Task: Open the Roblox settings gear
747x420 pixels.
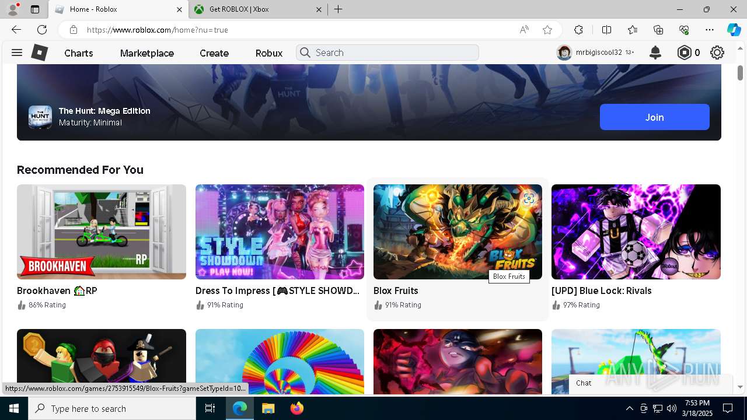Action: [717, 52]
